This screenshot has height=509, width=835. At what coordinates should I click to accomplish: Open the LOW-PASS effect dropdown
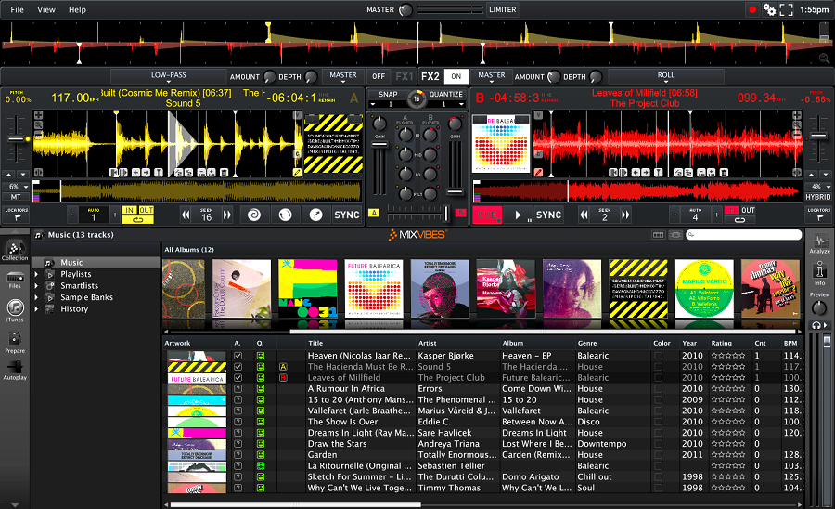coord(169,76)
